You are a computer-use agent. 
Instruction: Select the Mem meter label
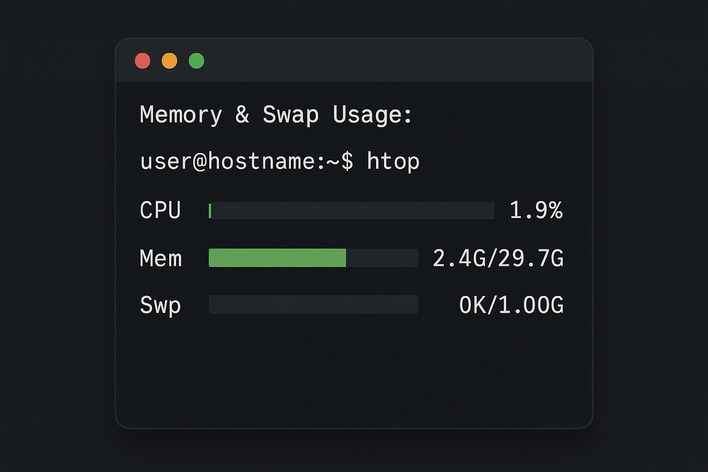pyautogui.click(x=160, y=258)
